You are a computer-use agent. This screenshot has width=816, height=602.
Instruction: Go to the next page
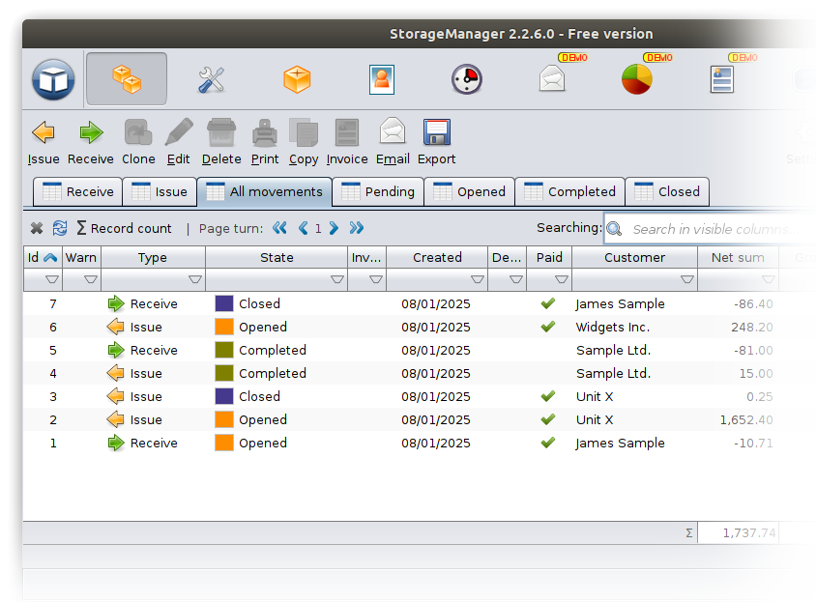tap(334, 228)
